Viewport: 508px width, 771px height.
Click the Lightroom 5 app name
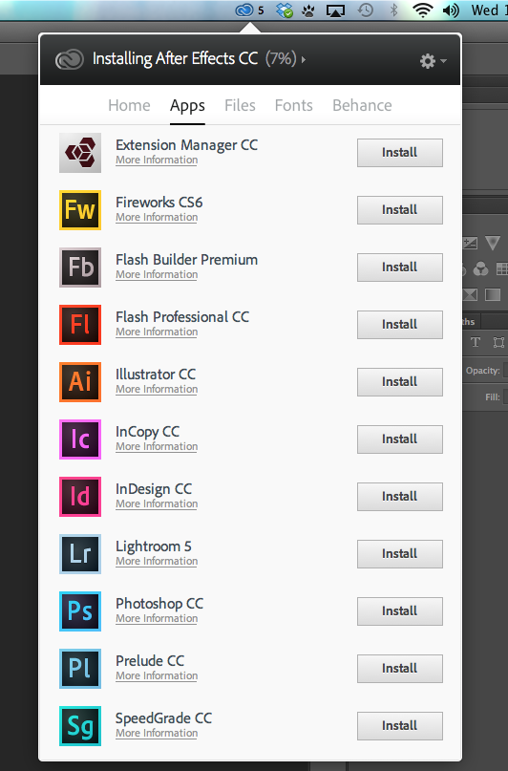[154, 546]
